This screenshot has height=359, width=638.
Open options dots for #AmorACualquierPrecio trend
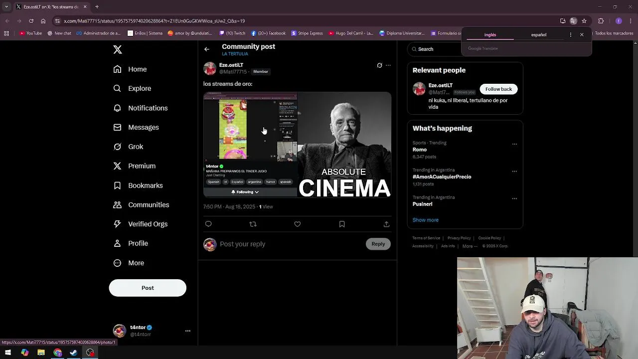(x=514, y=171)
